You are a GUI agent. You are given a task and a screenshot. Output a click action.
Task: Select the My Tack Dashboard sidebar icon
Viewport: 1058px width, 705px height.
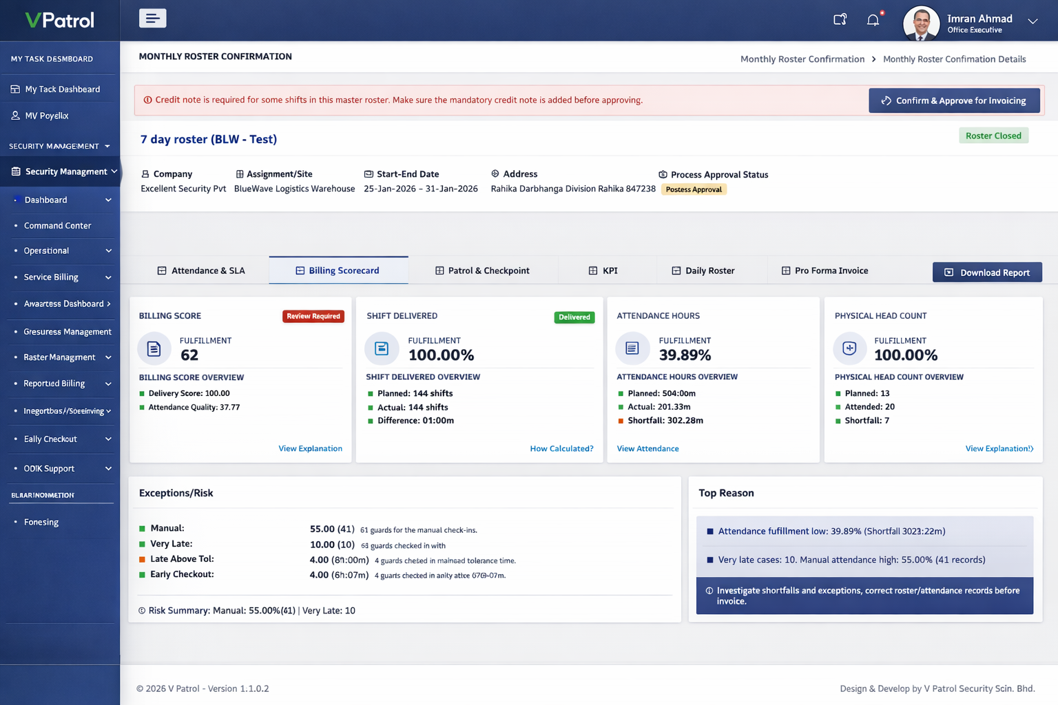tap(15, 88)
